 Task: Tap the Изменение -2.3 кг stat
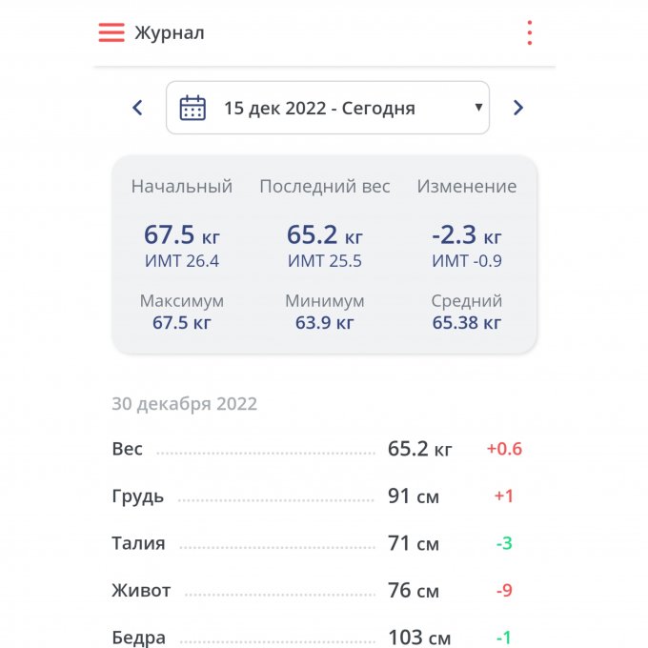click(466, 234)
